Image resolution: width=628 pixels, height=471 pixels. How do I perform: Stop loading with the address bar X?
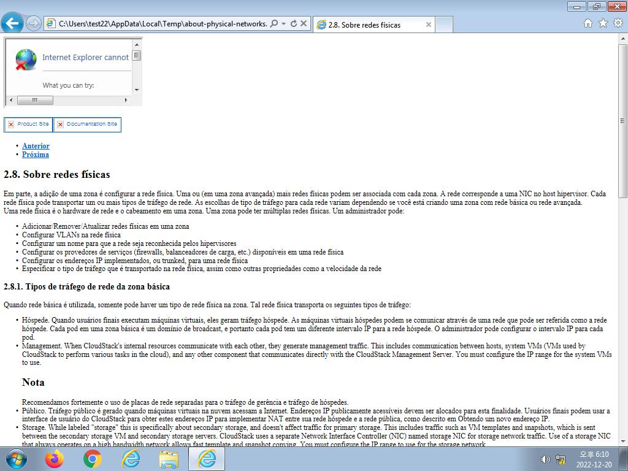[x=304, y=24]
